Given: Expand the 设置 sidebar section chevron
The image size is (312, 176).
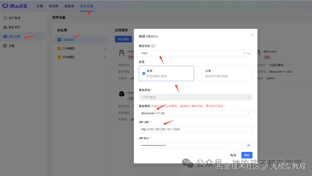Looking at the screenshot, I should tap(40, 46).
